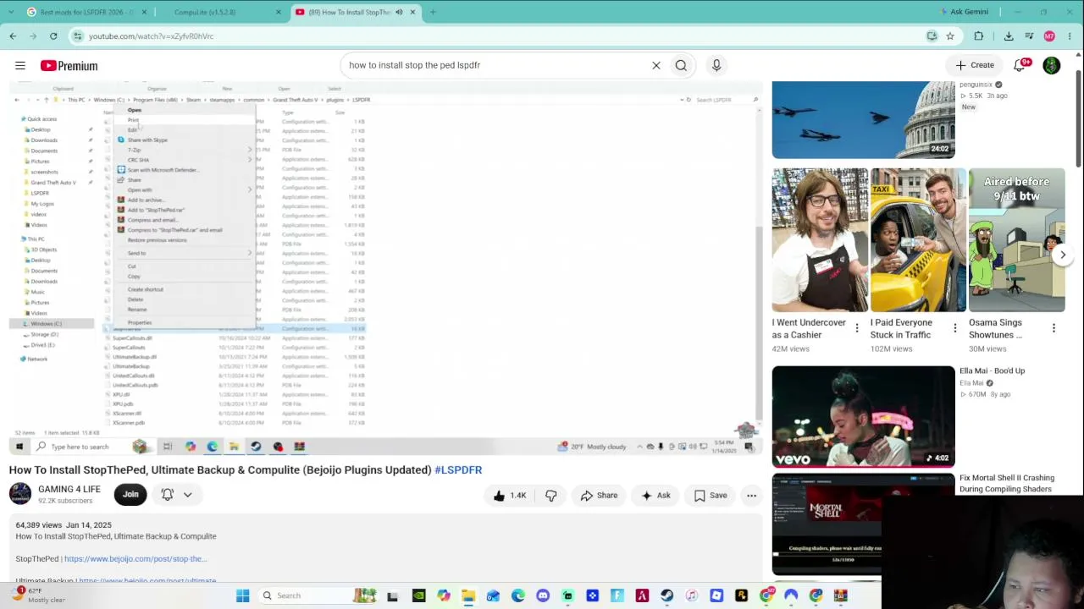The height and width of the screenshot is (609, 1084).
Task: Open the YouTube account avatar menu
Action: coord(1052,65)
